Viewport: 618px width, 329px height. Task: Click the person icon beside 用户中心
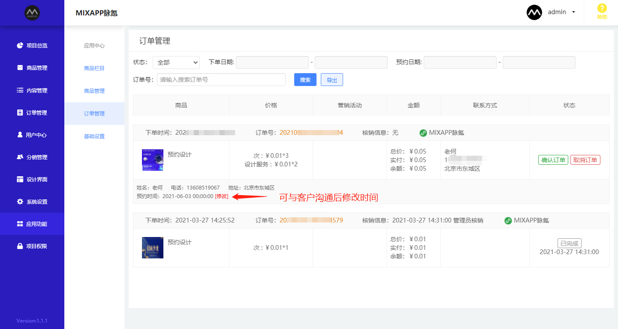click(x=20, y=135)
